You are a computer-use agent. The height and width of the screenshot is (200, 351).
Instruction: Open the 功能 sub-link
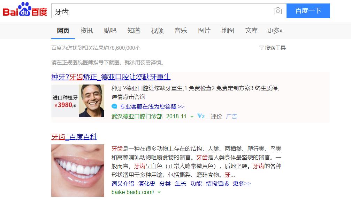196,183
